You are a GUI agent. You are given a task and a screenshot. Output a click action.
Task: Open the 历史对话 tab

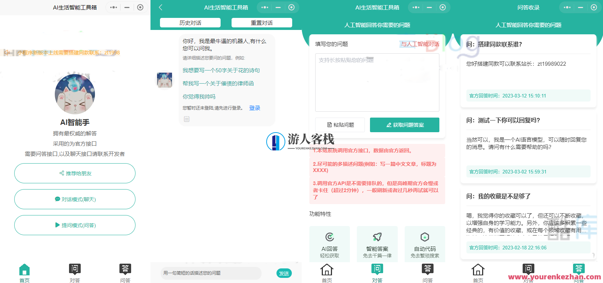tap(190, 23)
